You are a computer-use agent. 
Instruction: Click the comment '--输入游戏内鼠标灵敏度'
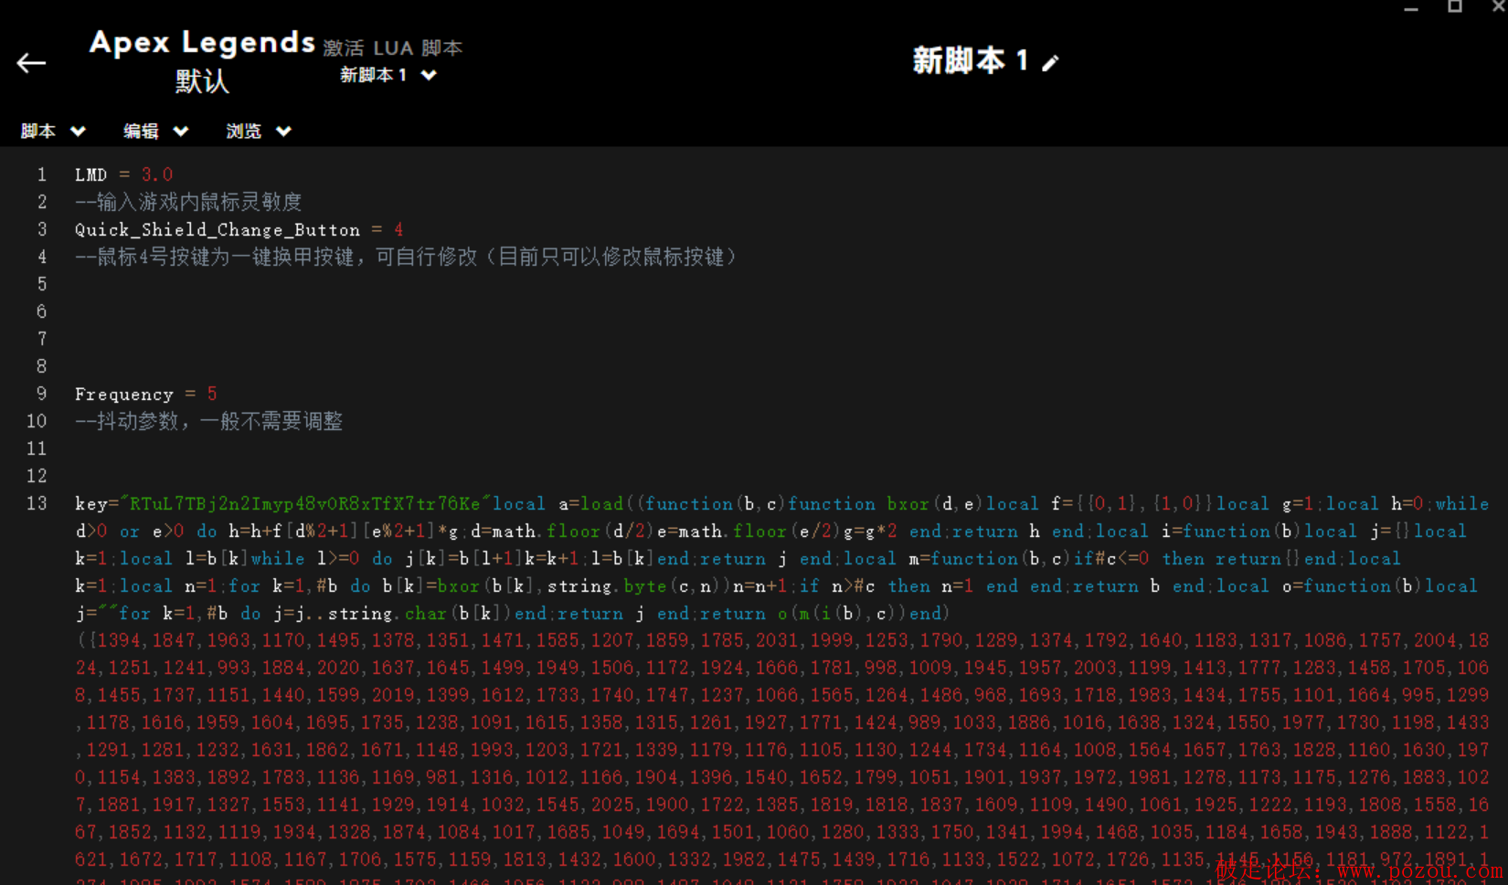(188, 202)
